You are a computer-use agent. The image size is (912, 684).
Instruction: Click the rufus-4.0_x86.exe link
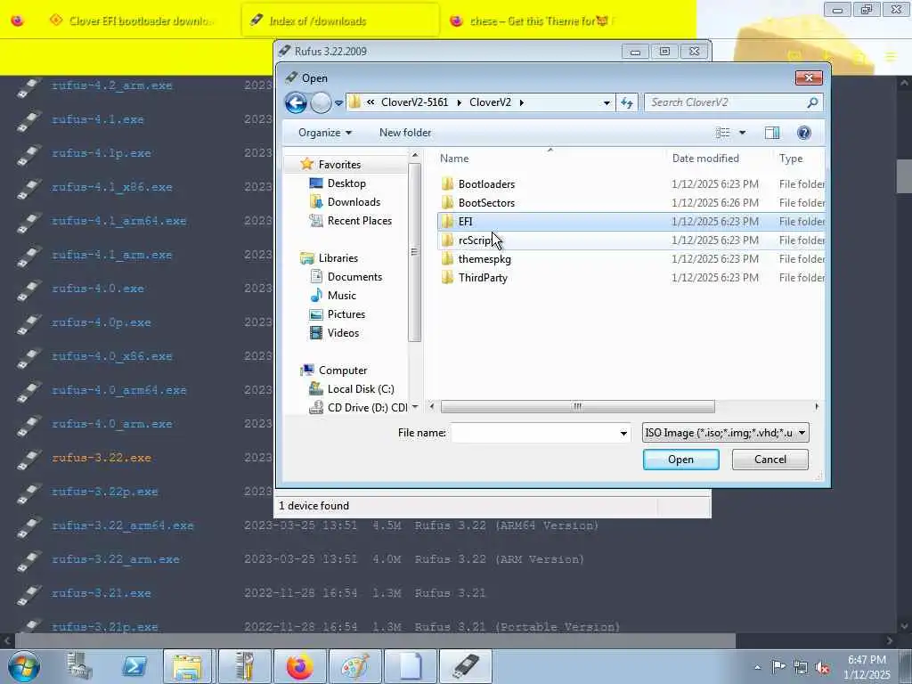point(111,356)
